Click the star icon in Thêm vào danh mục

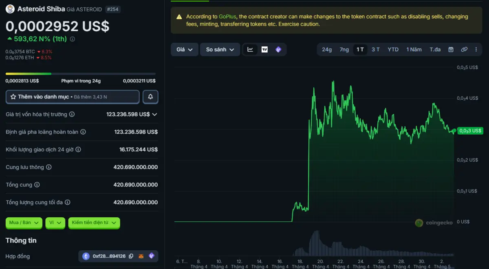point(13,97)
